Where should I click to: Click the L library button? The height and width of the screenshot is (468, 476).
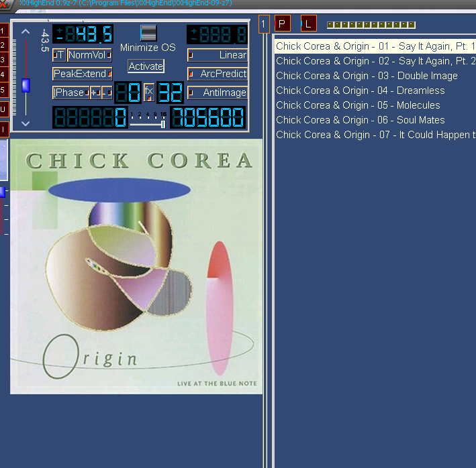[309, 23]
